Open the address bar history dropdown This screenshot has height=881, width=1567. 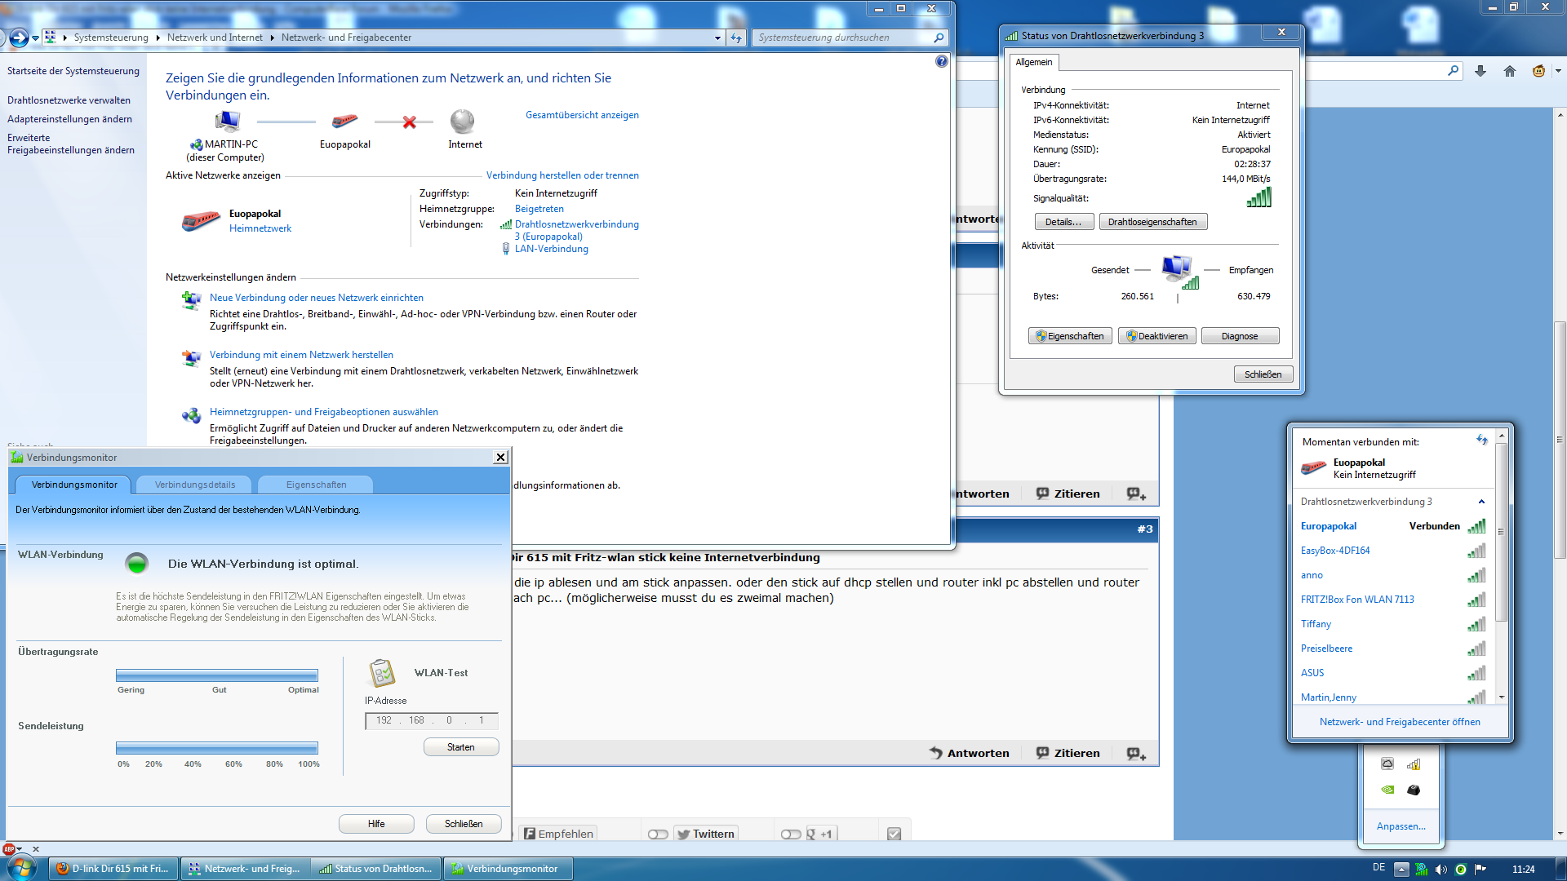pos(717,38)
